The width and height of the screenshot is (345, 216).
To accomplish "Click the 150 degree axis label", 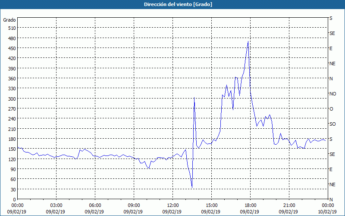I will click(x=12, y=149).
